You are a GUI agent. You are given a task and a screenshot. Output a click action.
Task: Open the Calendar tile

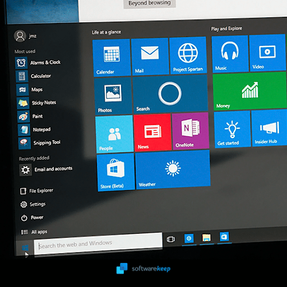click(112, 58)
